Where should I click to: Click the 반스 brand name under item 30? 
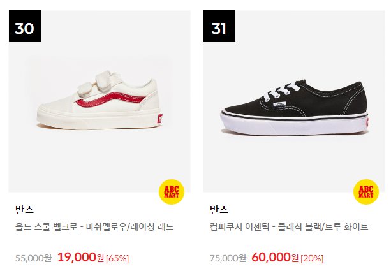click(24, 209)
